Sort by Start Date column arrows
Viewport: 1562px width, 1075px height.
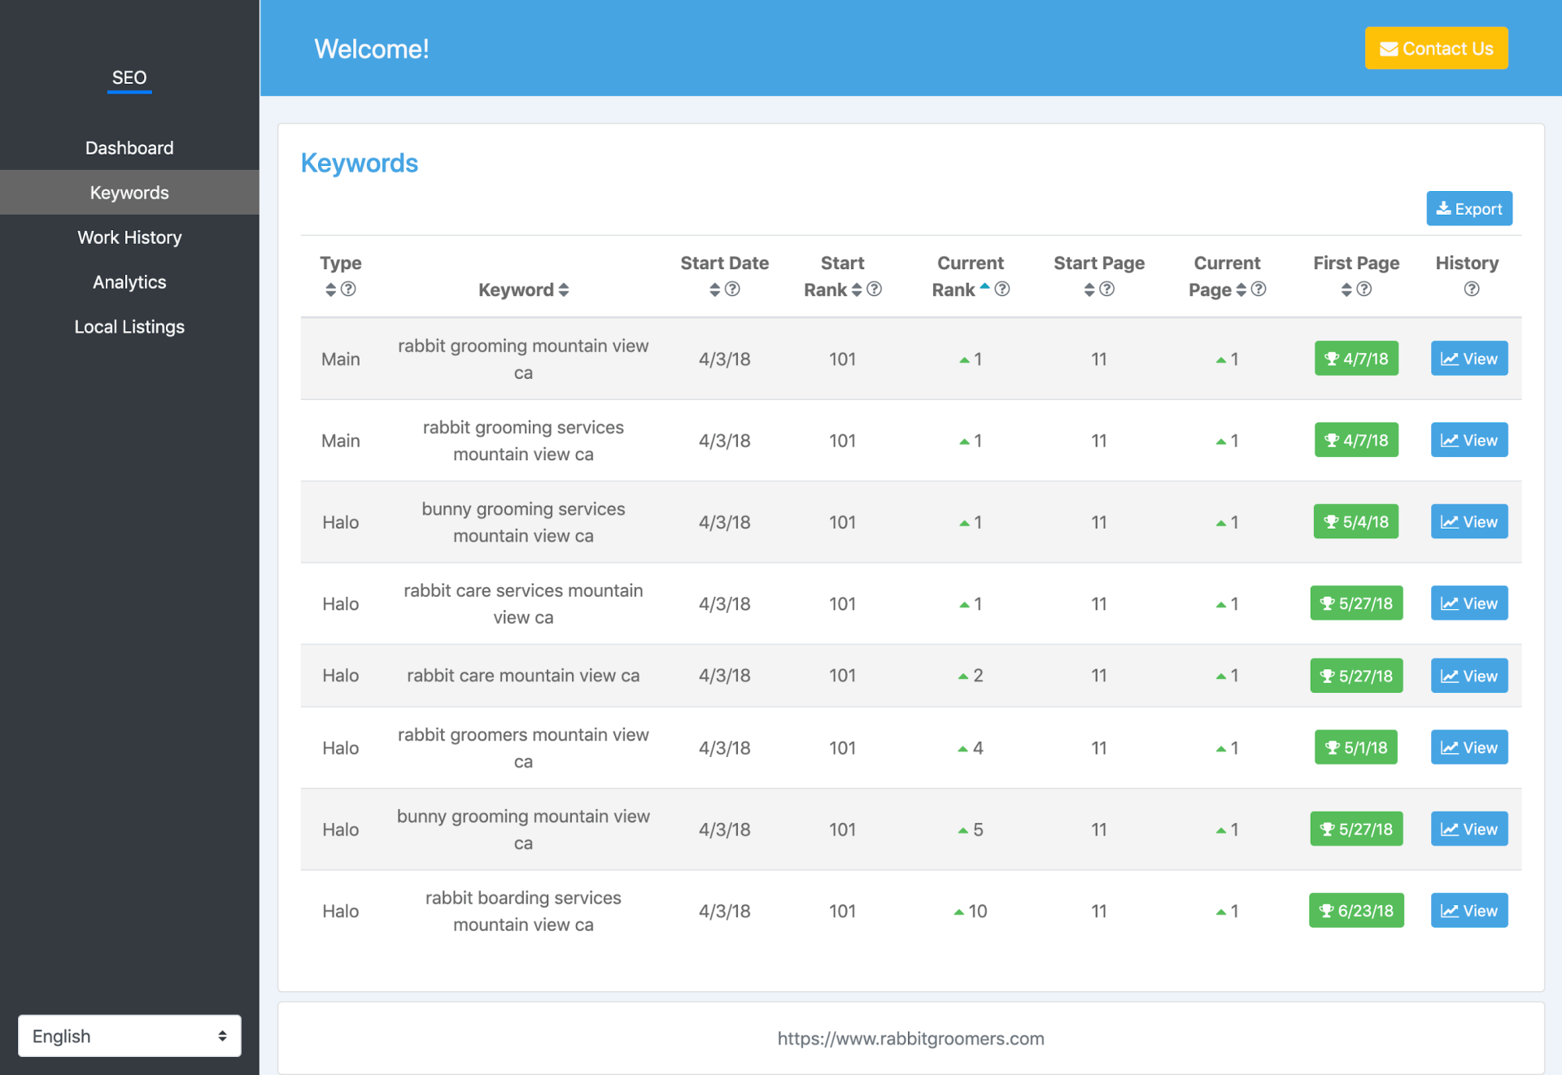714,289
